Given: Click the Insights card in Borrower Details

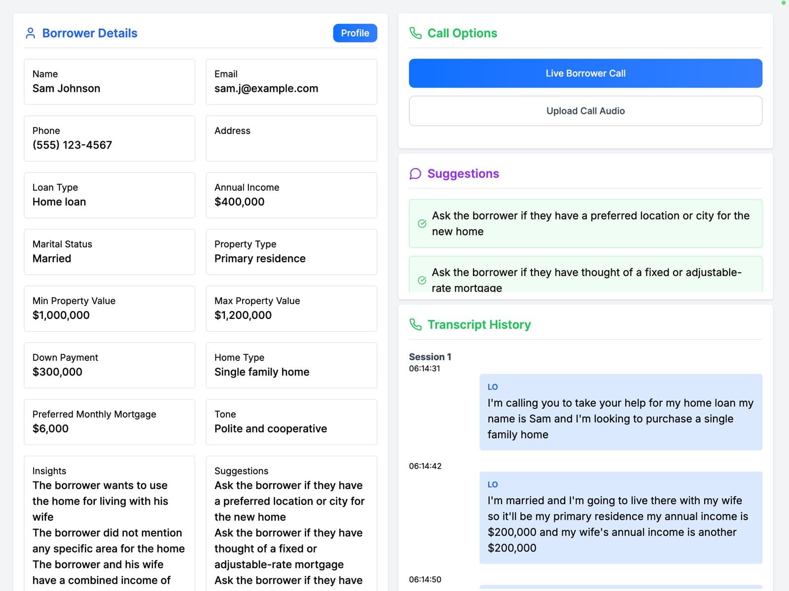Looking at the screenshot, I should pos(109,522).
